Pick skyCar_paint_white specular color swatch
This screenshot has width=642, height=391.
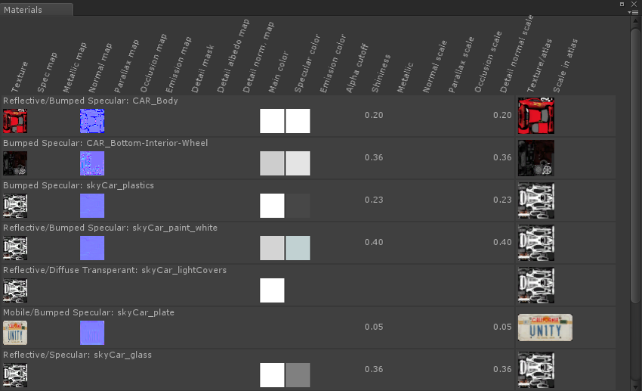(298, 248)
